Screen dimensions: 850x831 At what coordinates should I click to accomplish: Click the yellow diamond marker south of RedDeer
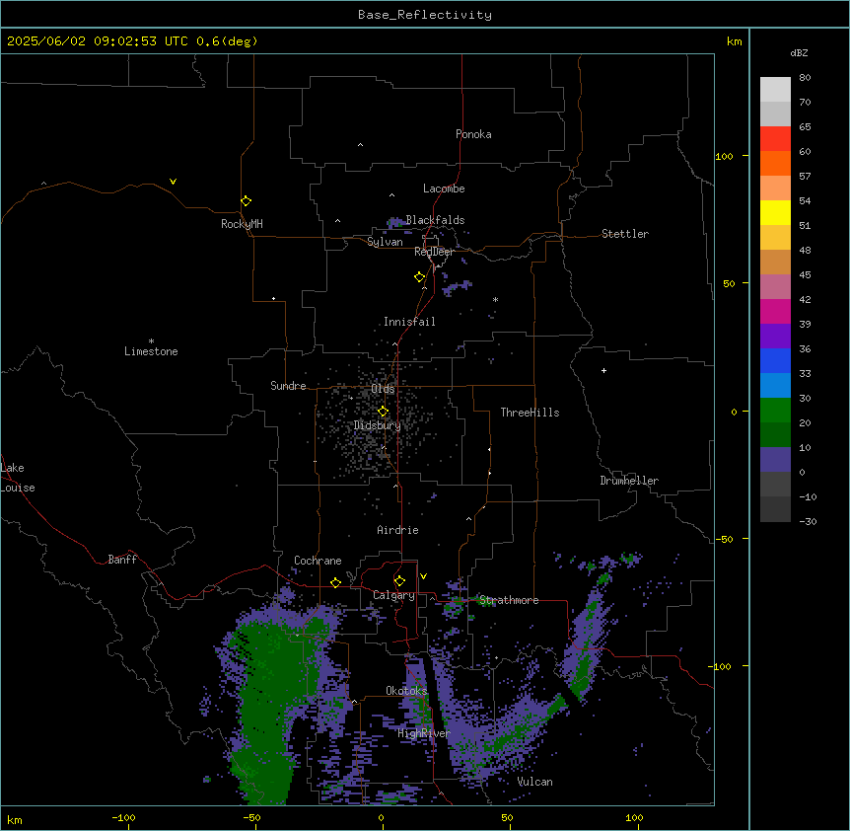pyautogui.click(x=420, y=277)
